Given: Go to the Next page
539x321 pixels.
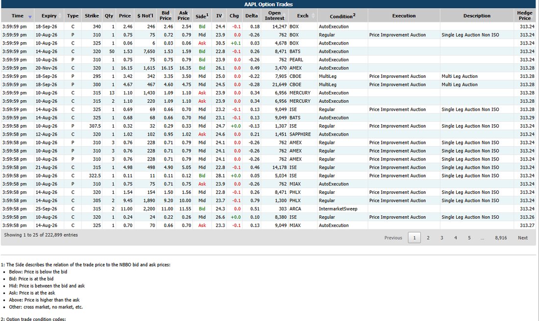Looking at the screenshot, I should (x=522, y=238).
